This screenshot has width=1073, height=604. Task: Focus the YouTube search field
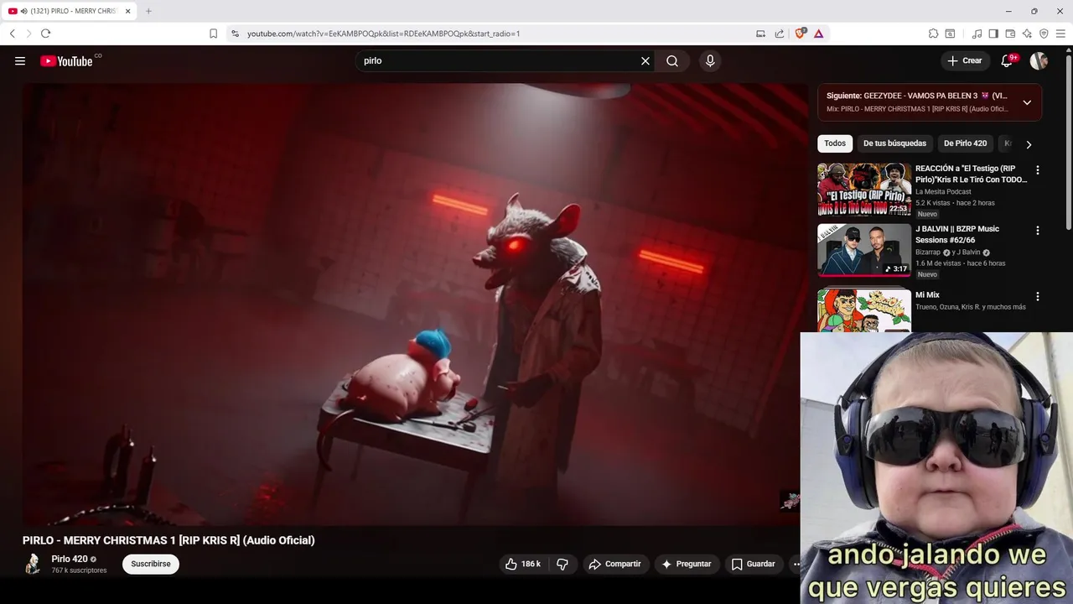(500, 60)
